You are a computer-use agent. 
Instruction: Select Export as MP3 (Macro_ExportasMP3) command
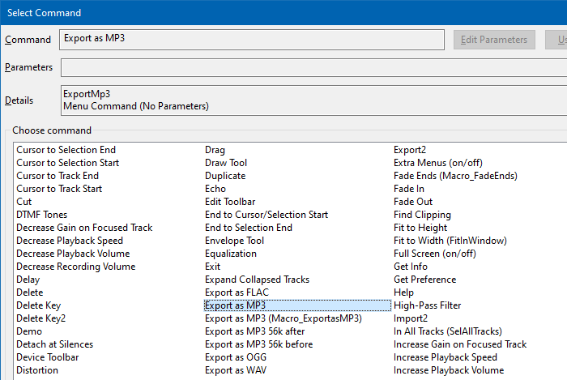pos(283,318)
